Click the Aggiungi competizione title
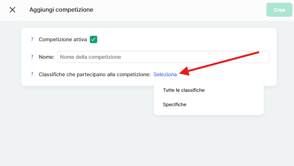The width and height of the screenshot is (294, 166). point(61,10)
